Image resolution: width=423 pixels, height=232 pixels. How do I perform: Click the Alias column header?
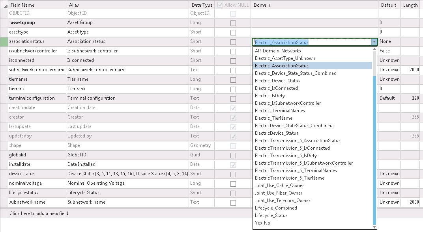pyautogui.click(x=127, y=5)
